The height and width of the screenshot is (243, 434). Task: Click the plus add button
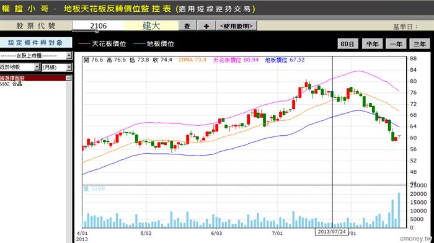pos(206,26)
